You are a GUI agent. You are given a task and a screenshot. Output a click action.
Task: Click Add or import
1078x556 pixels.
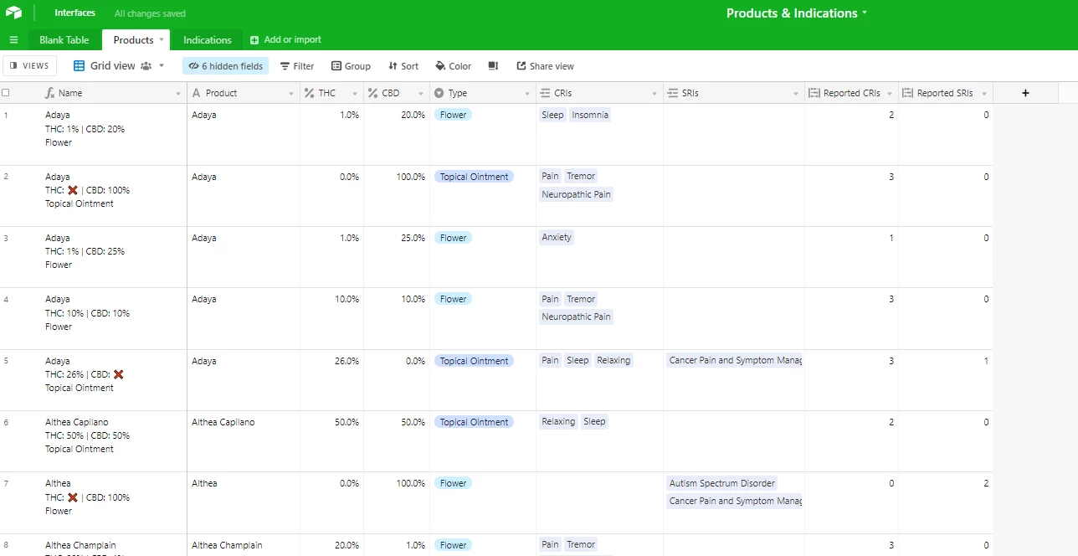click(x=285, y=40)
